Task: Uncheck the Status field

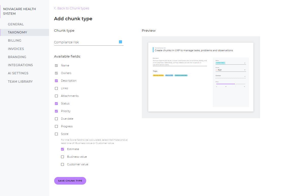Action: tap(56, 103)
